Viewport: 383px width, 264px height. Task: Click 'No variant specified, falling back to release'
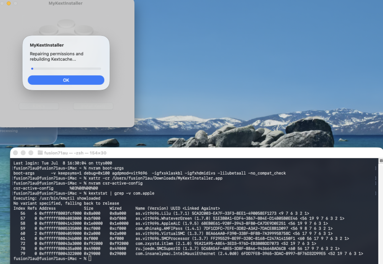66,203
